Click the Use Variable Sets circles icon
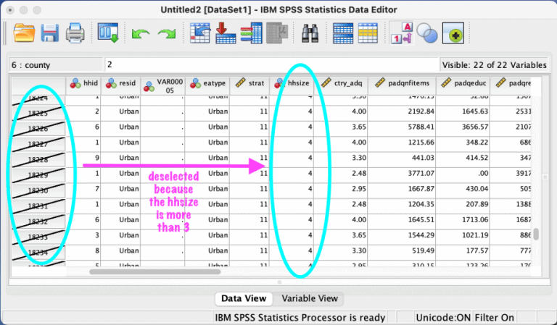557x325 pixels. coord(428,33)
